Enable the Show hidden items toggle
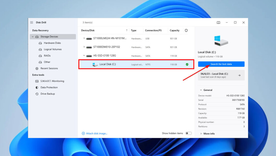276x156 pixels. click(x=189, y=133)
